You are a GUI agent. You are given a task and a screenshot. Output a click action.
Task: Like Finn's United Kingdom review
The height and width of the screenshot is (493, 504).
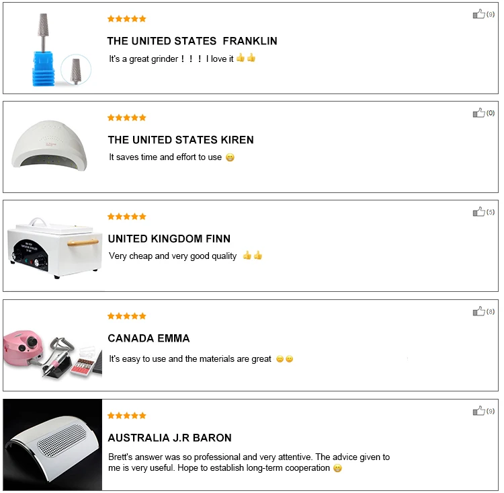pyautogui.click(x=478, y=212)
